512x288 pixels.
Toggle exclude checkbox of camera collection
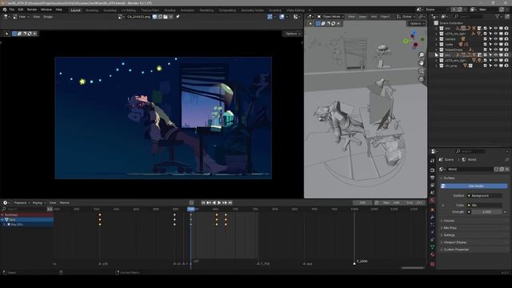[486, 39]
